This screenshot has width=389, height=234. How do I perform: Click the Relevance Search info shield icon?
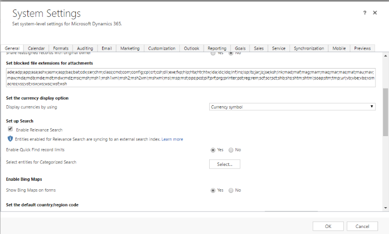coord(10,139)
